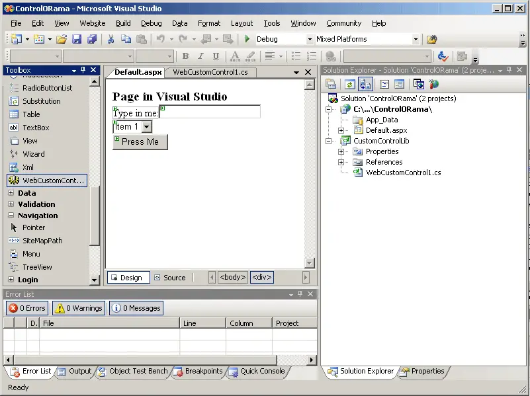Click the Properties icon in Solution Explorer toolbar
Screen dimensions: 530x396
(x=331, y=84)
